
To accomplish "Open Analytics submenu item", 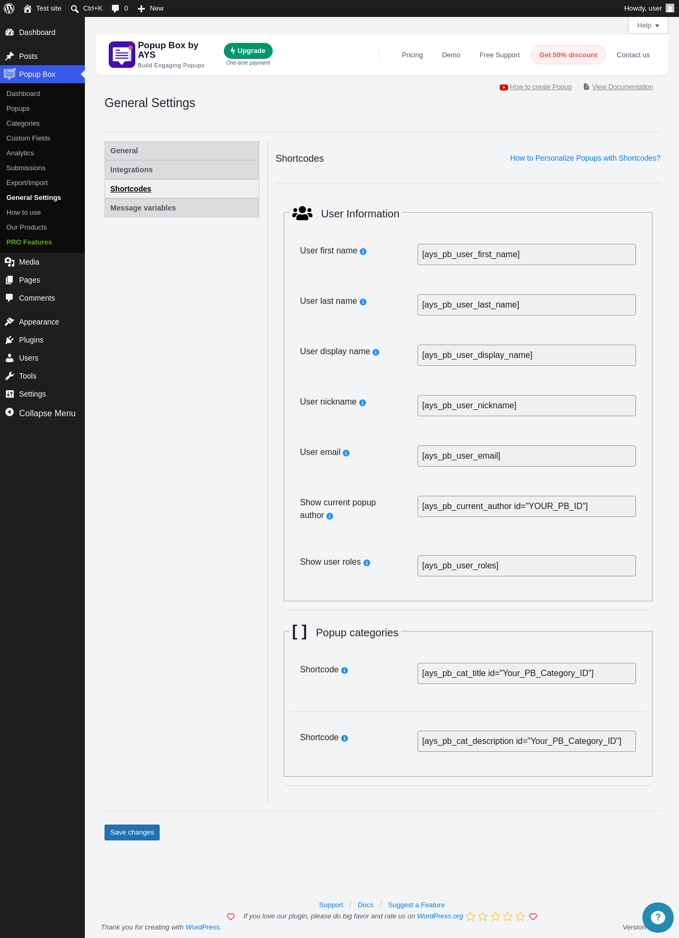I will click(x=20, y=153).
